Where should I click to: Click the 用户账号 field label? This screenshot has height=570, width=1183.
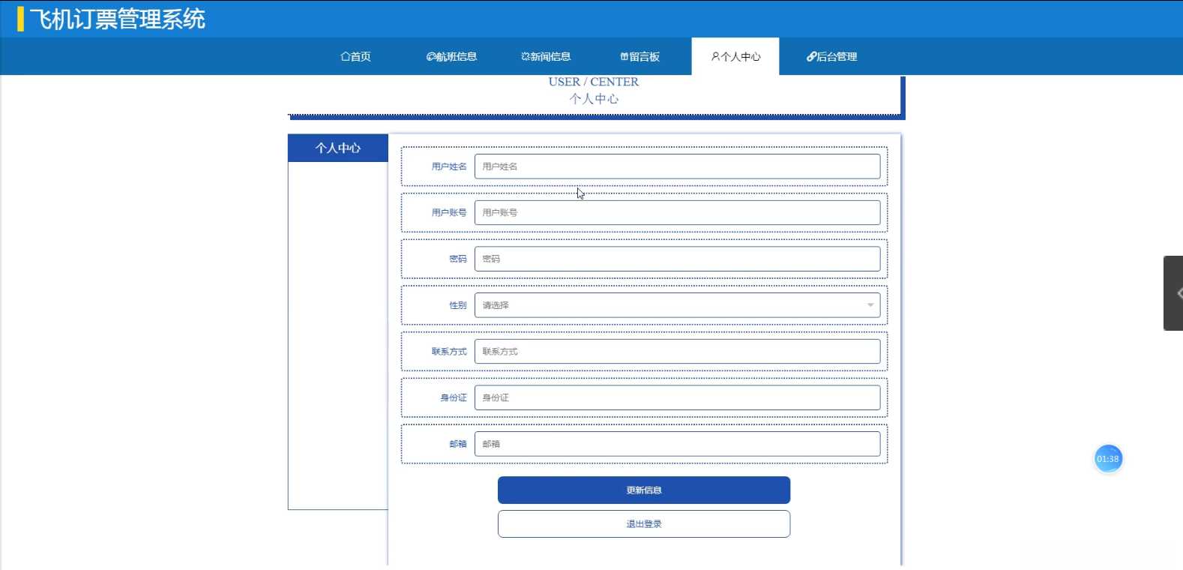(x=449, y=212)
